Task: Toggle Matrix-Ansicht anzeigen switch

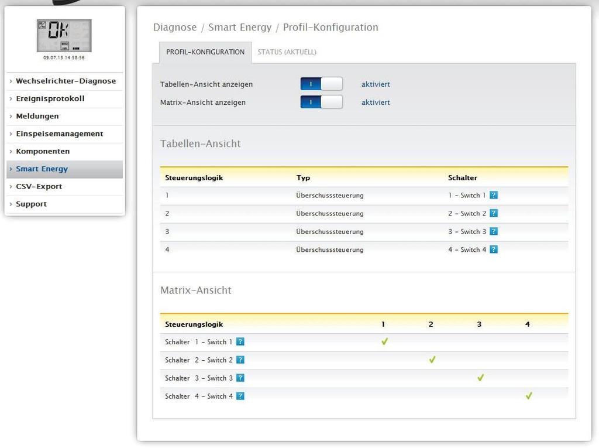Action: (x=321, y=102)
